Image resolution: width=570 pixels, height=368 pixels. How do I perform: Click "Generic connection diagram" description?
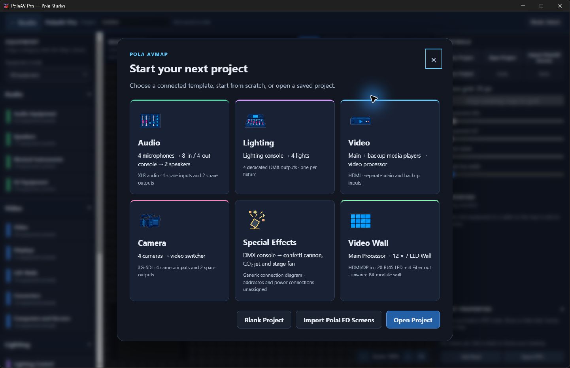[x=279, y=282]
